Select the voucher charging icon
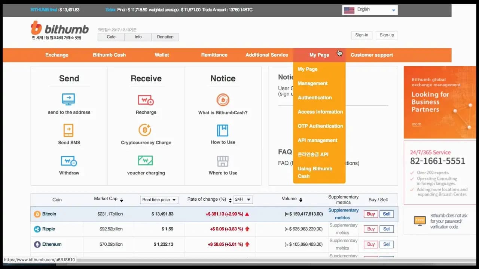The height and width of the screenshot is (269, 479). pos(145,161)
